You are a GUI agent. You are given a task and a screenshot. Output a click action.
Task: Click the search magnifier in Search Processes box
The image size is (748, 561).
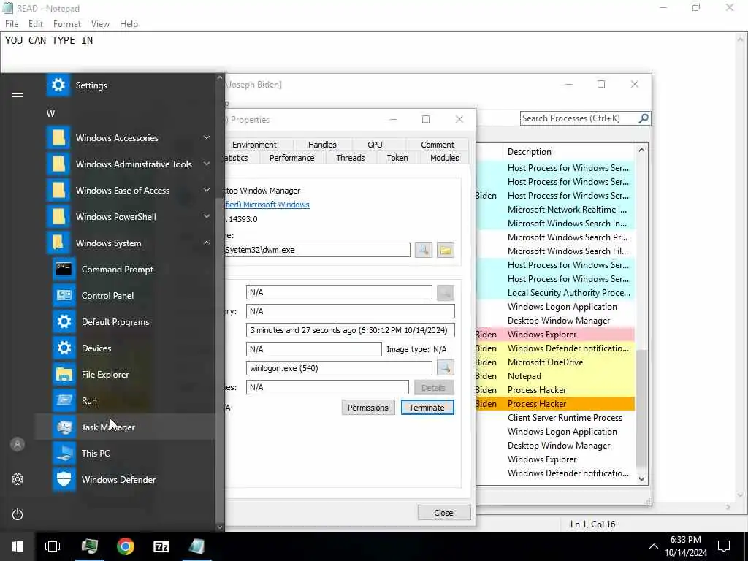point(644,118)
